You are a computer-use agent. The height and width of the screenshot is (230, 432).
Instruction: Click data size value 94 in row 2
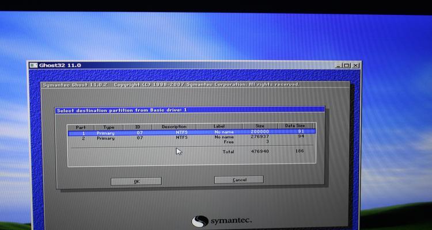[301, 136]
